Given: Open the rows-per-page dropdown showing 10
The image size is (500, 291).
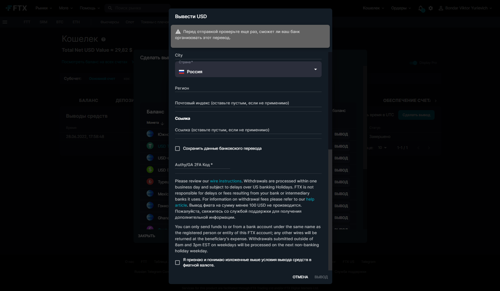Looking at the screenshot, I should (x=382, y=148).
